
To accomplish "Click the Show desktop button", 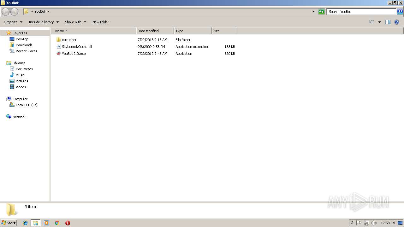I will pos(401,223).
